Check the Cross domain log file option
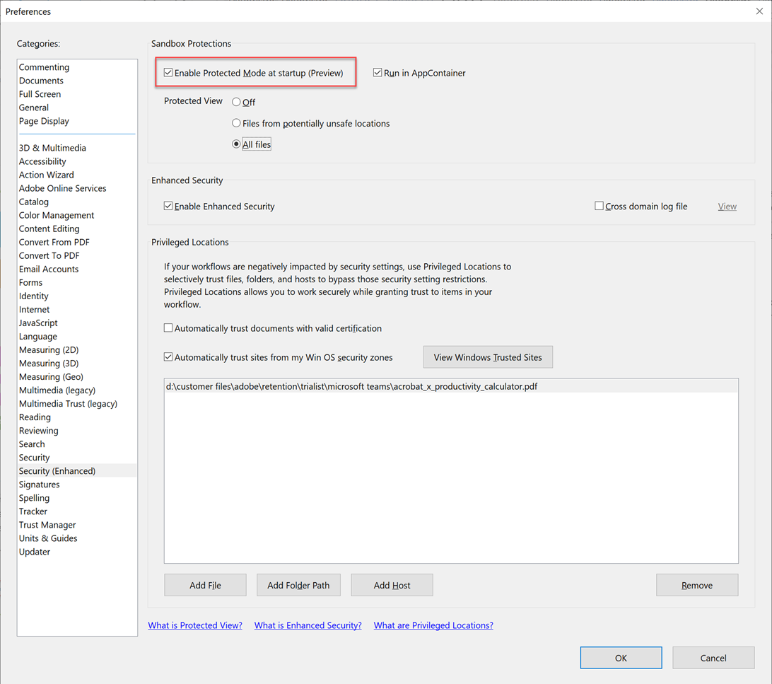Image resolution: width=772 pixels, height=684 pixels. point(599,206)
